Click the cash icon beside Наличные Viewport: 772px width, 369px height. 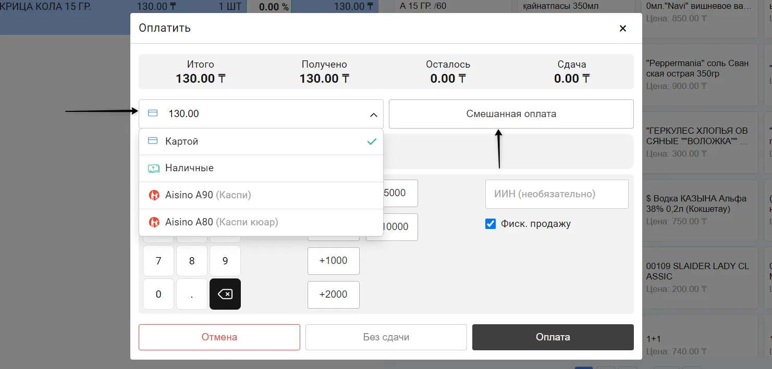tap(153, 168)
